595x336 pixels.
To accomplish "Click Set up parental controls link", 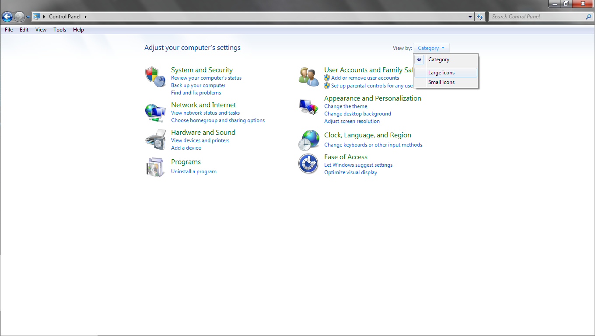I will 372,86.
